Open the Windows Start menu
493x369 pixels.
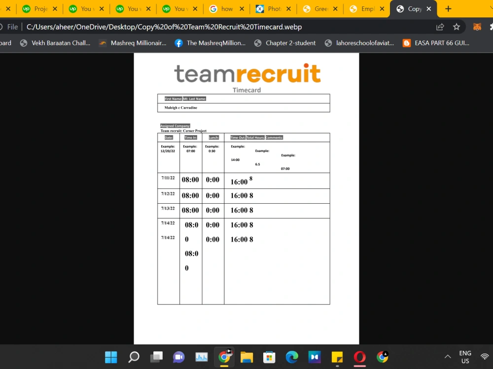point(110,357)
